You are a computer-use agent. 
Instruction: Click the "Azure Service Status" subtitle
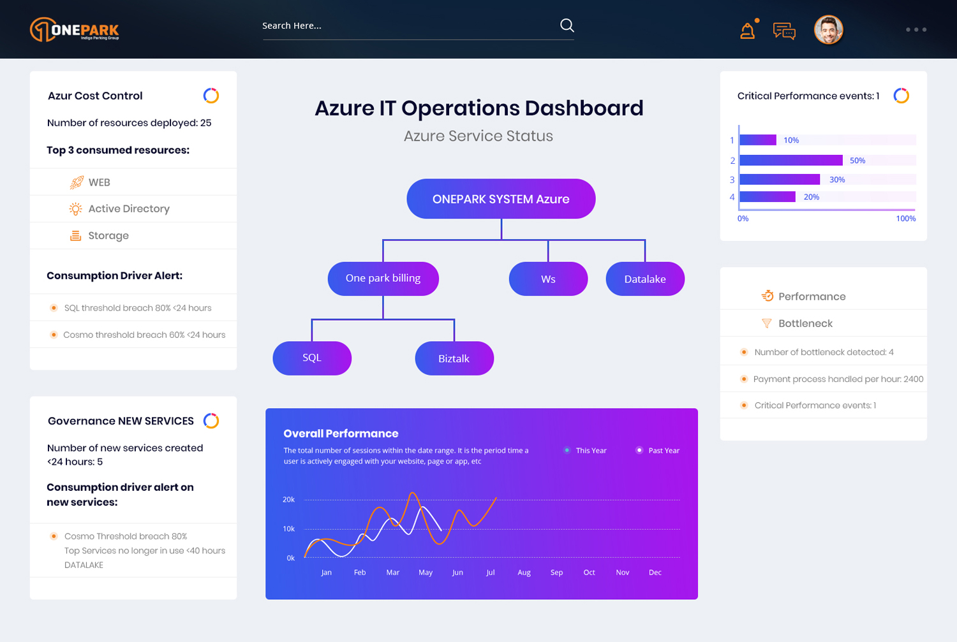tap(478, 136)
